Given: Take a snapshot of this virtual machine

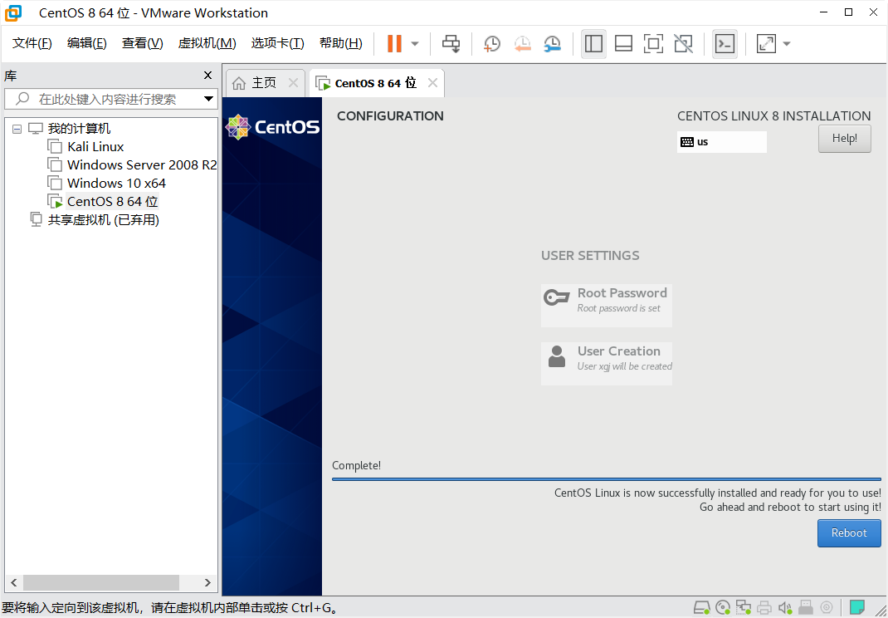Looking at the screenshot, I should tap(491, 44).
